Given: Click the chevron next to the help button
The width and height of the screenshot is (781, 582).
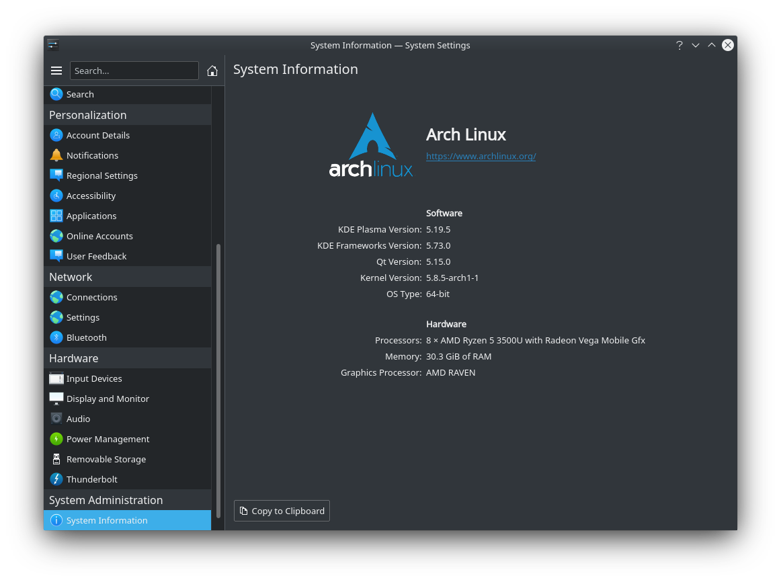Looking at the screenshot, I should [x=696, y=45].
